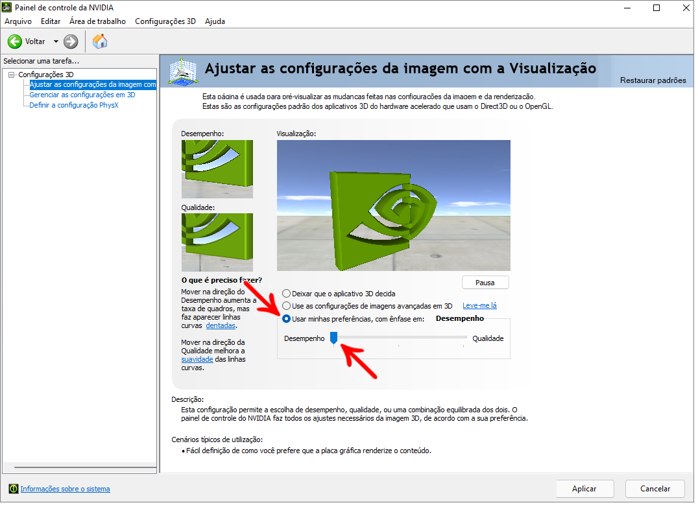Click the 'suavidade' hyperlink
The height and width of the screenshot is (505, 698).
coord(197,360)
